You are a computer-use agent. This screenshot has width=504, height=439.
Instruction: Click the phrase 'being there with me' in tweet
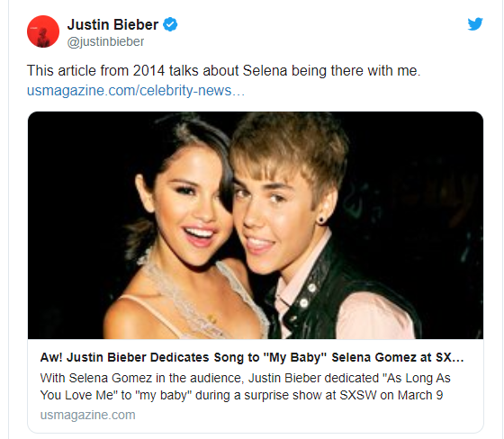[355, 71]
